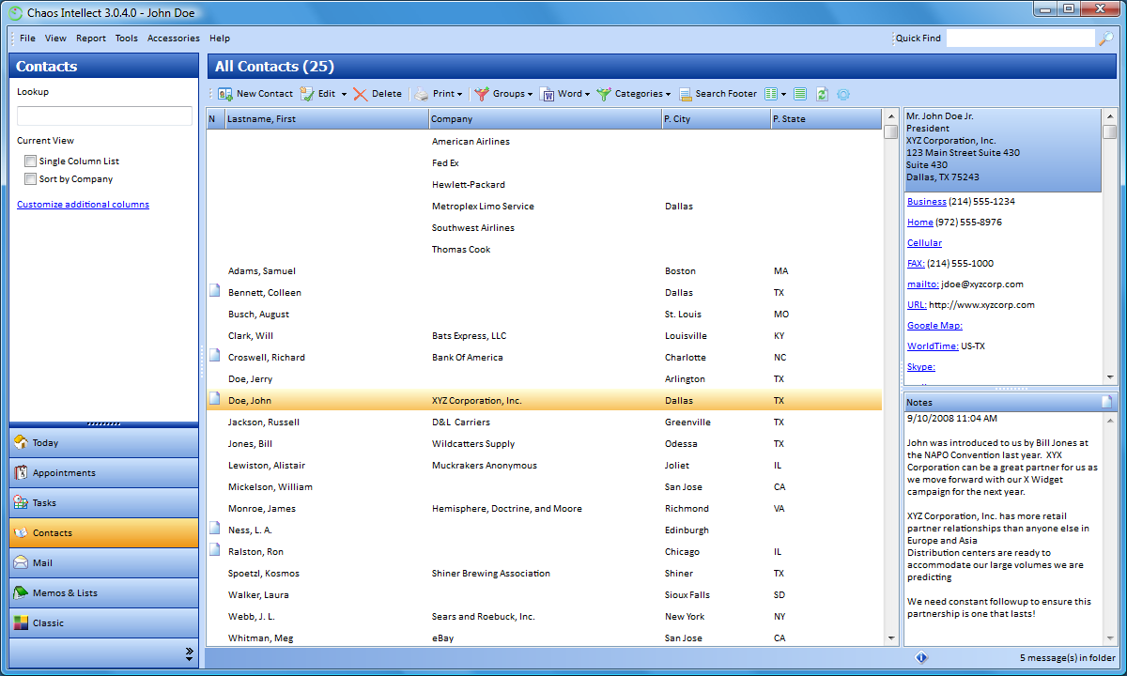Click the Categories funnel icon
1127x676 pixels.
(x=604, y=94)
